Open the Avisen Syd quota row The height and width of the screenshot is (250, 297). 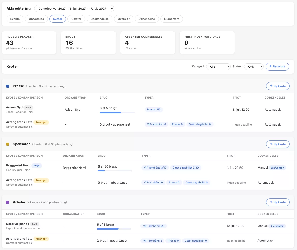(x=148, y=109)
